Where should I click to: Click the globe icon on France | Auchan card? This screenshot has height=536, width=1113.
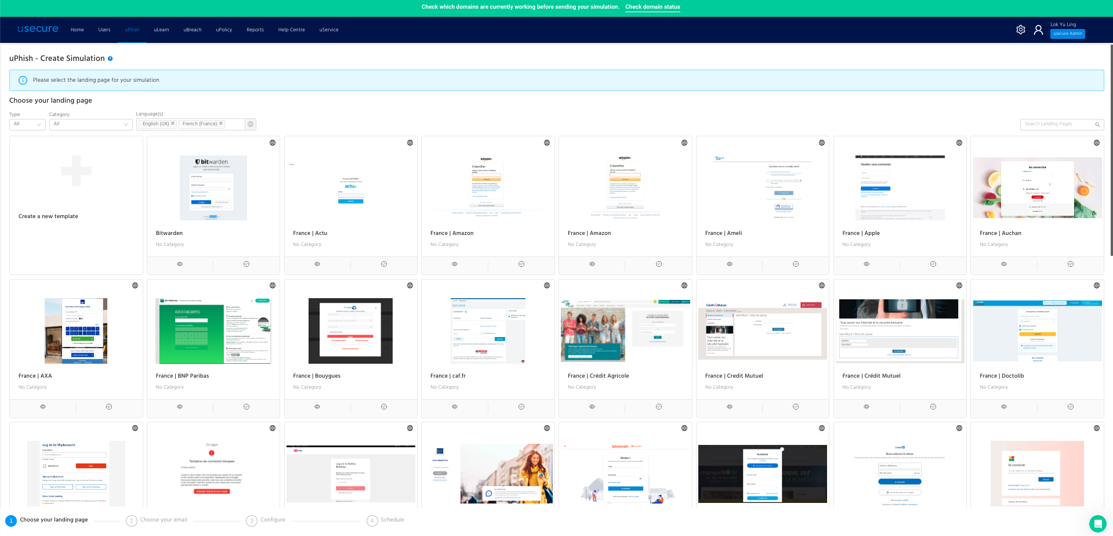[1097, 143]
